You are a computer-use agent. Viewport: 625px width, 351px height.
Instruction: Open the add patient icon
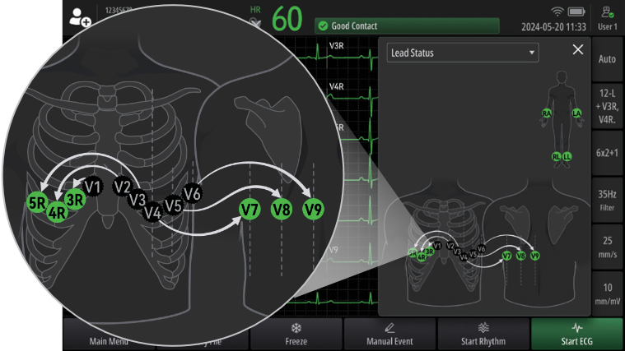click(80, 16)
